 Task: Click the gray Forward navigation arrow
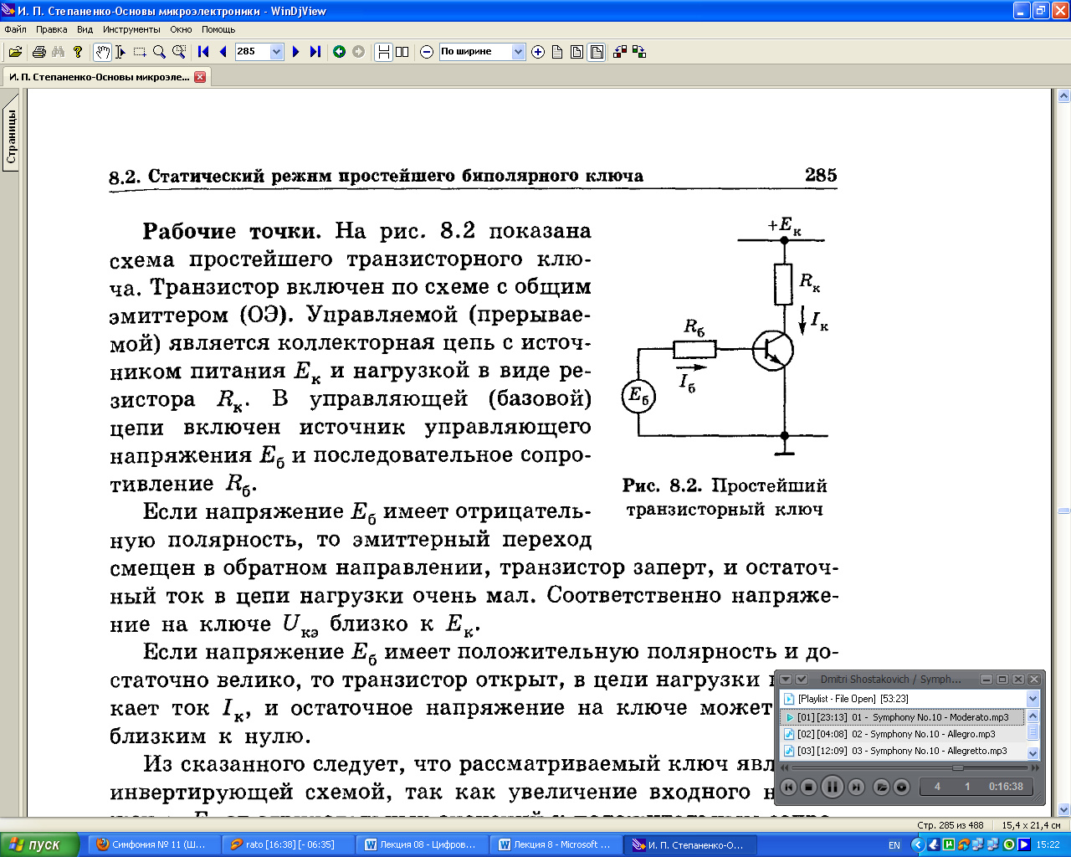tap(358, 52)
